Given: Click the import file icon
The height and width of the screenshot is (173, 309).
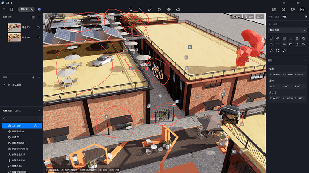Looking at the screenshot, I should click(x=12, y=9).
